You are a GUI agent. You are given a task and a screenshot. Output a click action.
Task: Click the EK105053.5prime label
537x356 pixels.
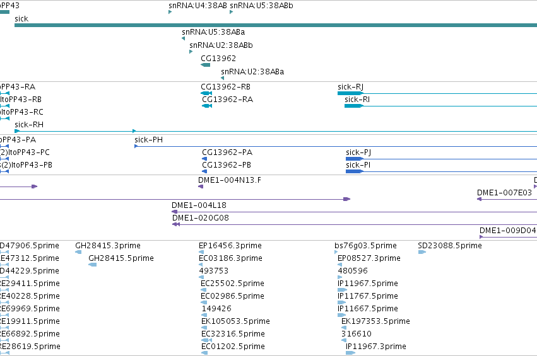click(235, 321)
